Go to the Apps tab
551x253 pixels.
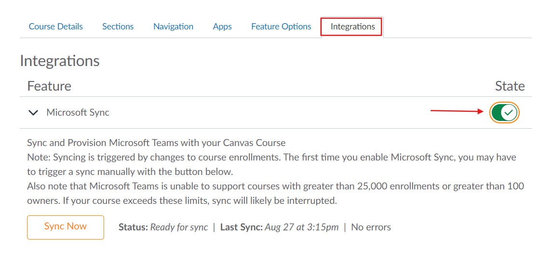(222, 27)
